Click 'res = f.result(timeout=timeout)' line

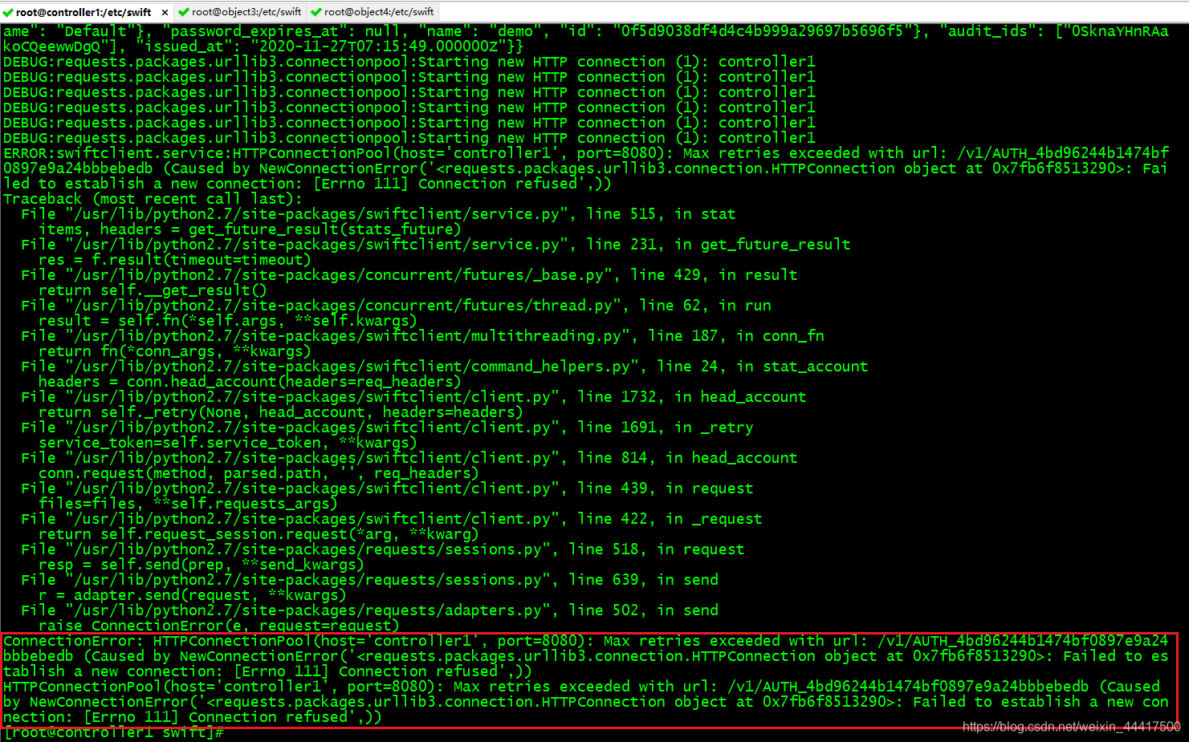(175, 260)
